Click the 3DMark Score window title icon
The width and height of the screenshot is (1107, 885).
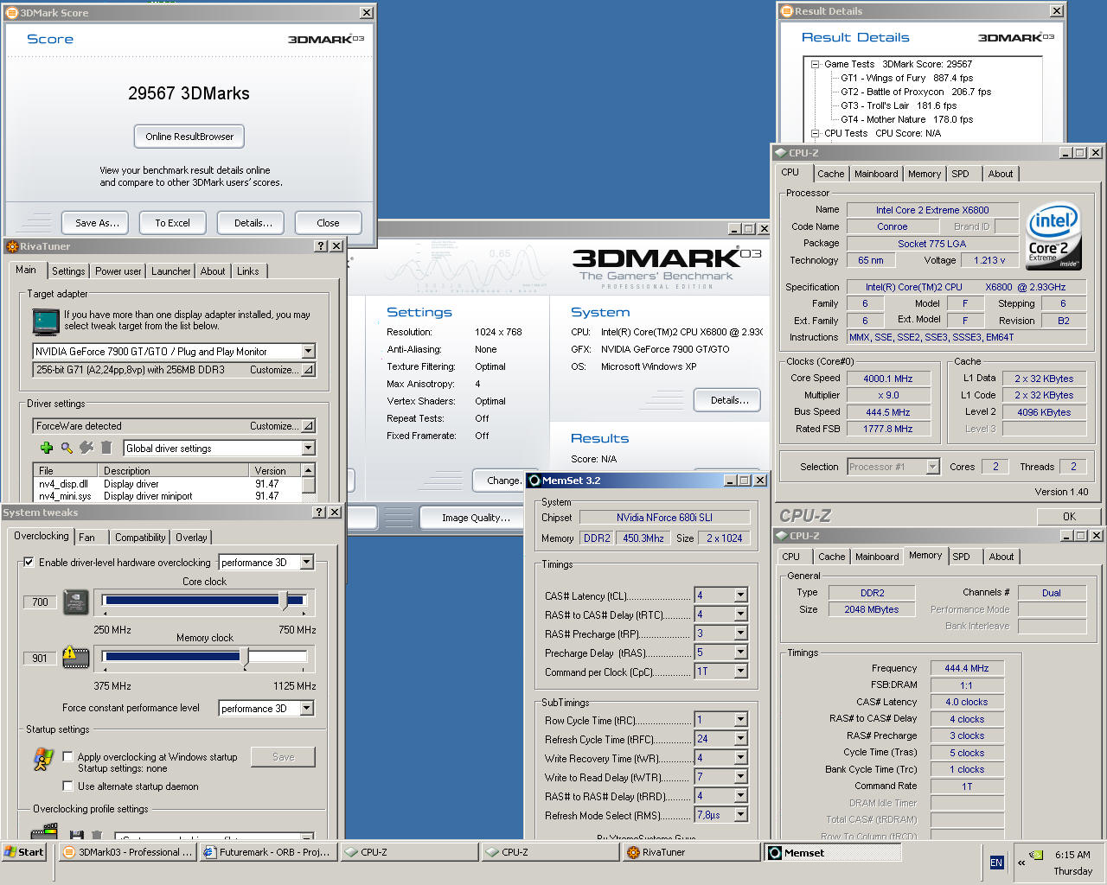(12, 13)
